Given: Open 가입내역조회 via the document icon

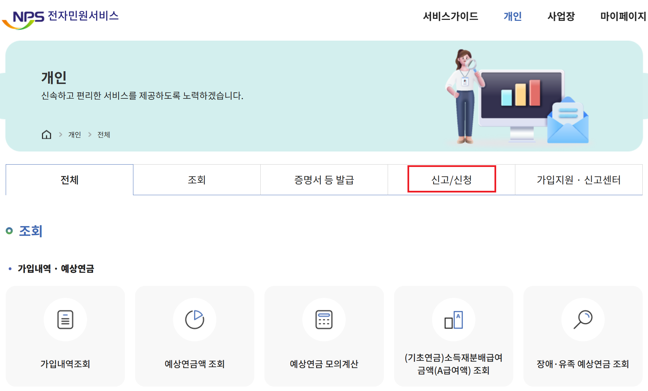Looking at the screenshot, I should click(x=65, y=319).
